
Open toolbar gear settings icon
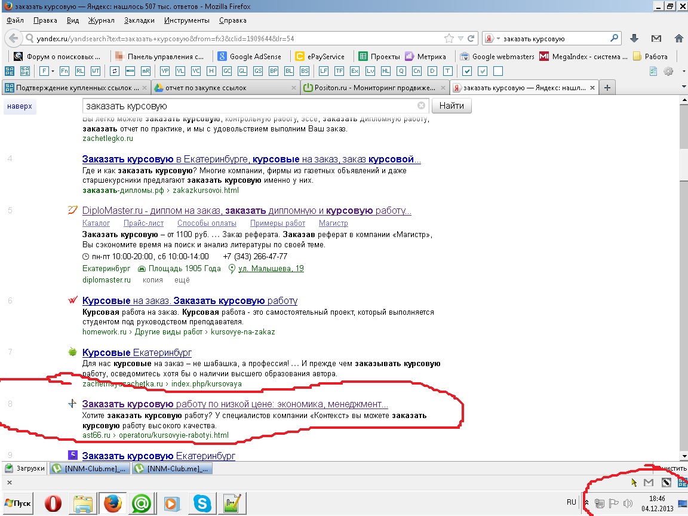[668, 71]
